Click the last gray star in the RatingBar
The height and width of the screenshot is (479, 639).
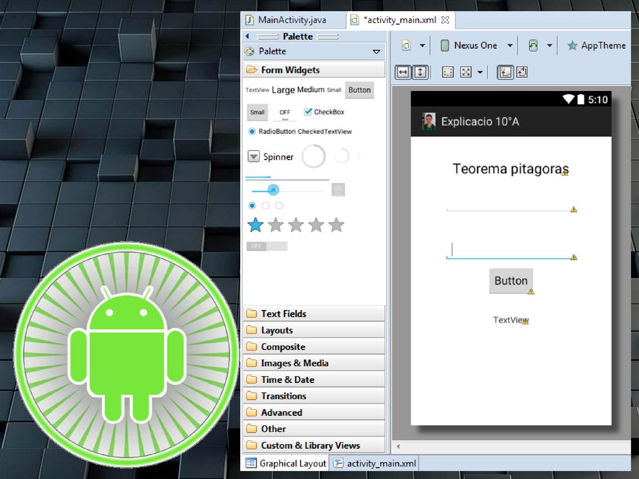336,225
